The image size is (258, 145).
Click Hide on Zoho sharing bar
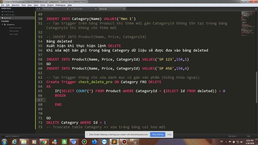pos(169,135)
